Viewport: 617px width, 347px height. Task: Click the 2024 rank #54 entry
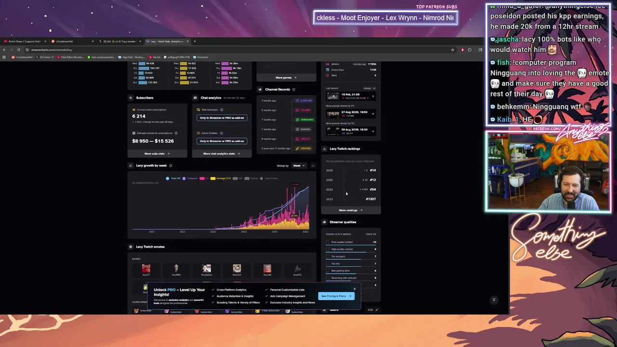pos(351,189)
